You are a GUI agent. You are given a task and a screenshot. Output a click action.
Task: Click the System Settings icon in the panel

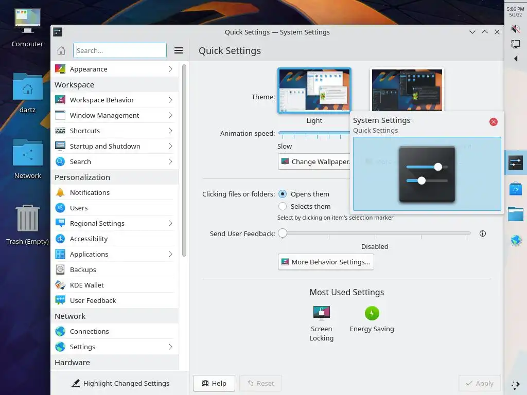coord(515,163)
